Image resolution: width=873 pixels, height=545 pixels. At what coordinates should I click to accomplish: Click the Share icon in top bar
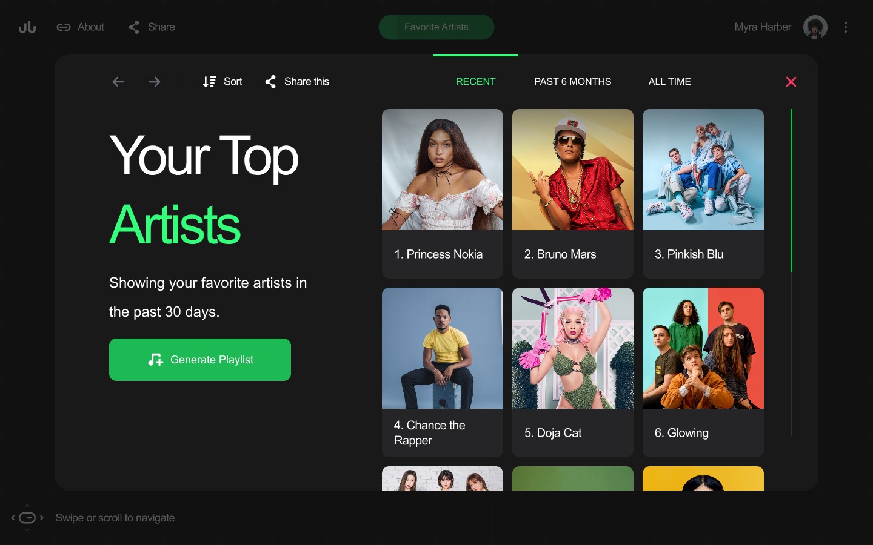point(134,27)
